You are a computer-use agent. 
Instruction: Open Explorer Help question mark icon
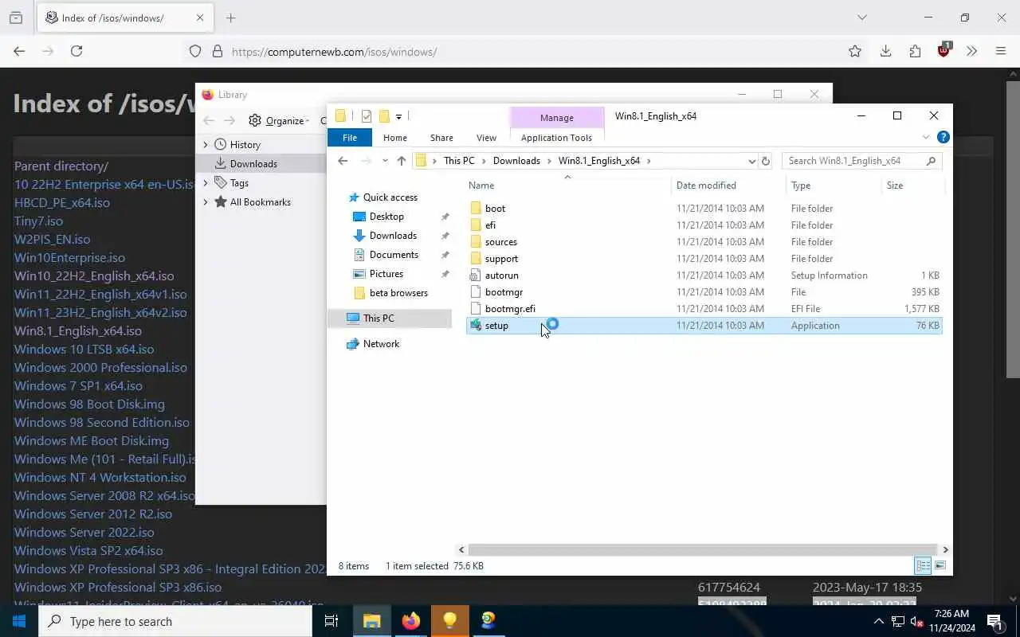[943, 137]
